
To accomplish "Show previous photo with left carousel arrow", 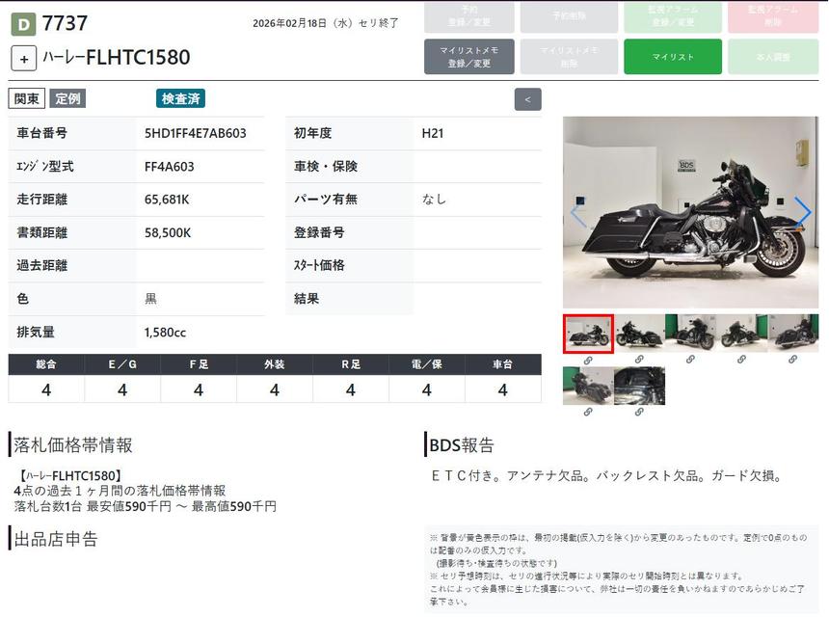I will click(577, 213).
